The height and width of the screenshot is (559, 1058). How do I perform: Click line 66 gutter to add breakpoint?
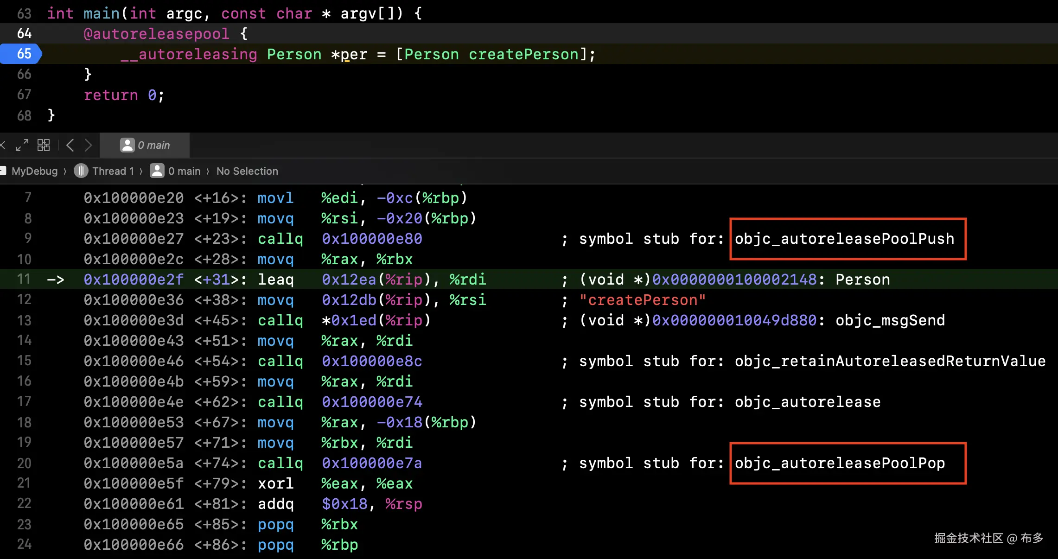click(24, 74)
